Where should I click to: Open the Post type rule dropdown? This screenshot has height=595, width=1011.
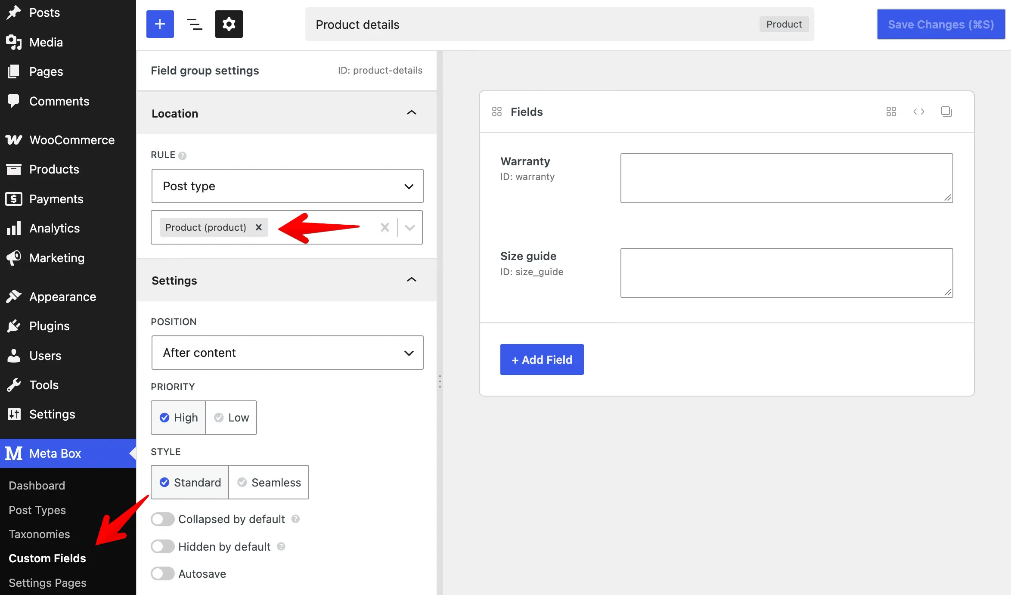287,186
